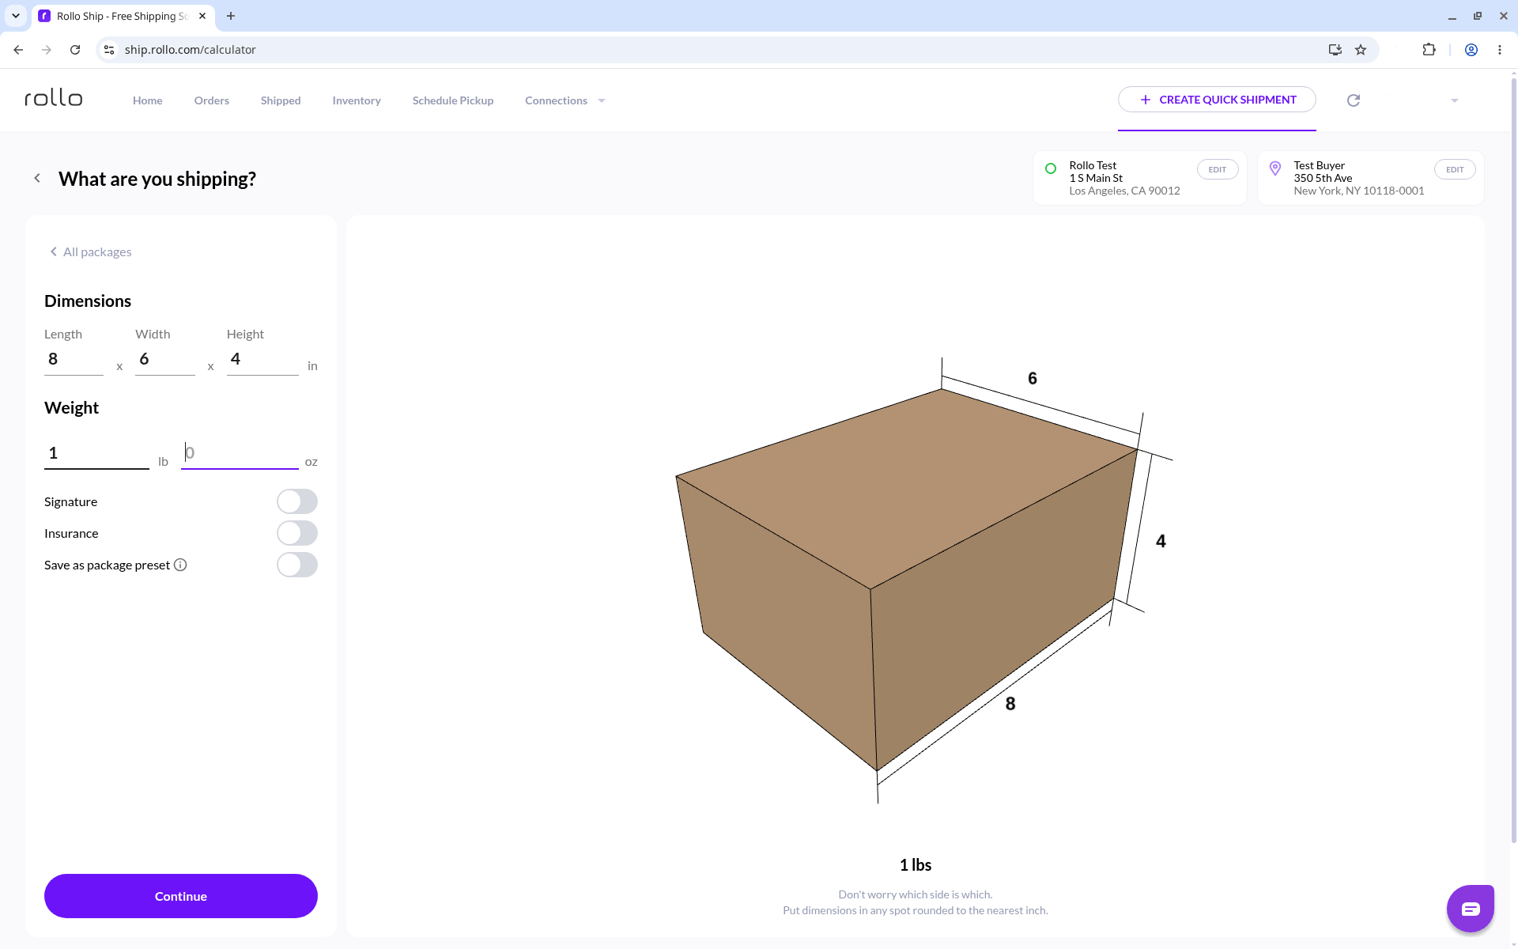This screenshot has width=1518, height=949.
Task: Click the browser reload button
Action: (x=75, y=50)
